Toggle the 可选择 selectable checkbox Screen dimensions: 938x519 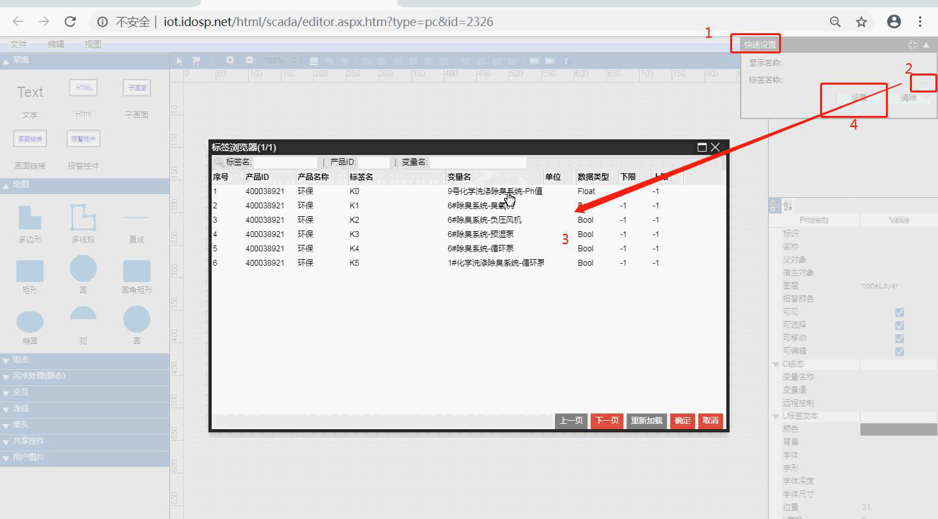(900, 325)
